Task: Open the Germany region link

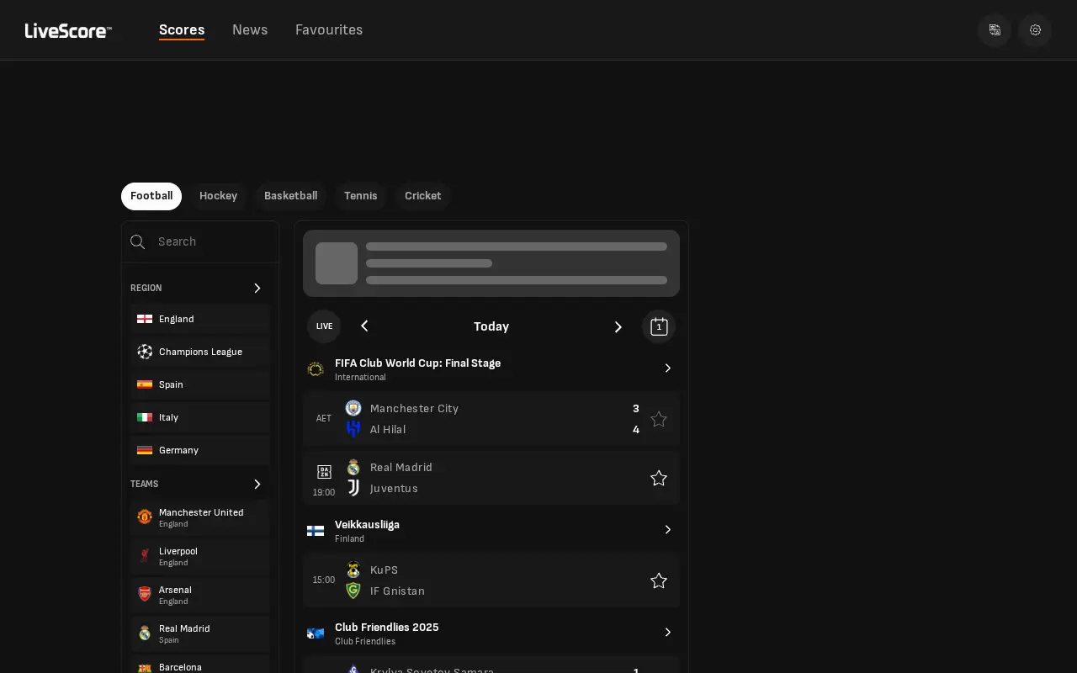Action: tap(200, 451)
